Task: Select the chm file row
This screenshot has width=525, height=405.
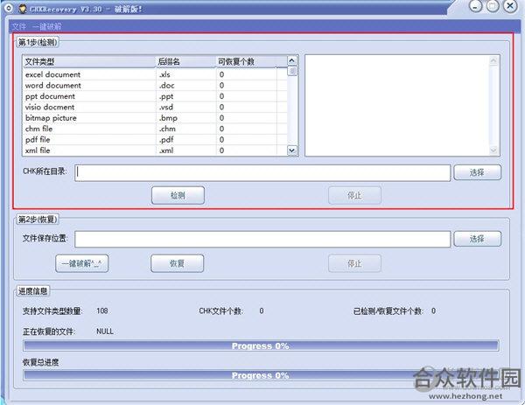Action: pyautogui.click(x=155, y=129)
